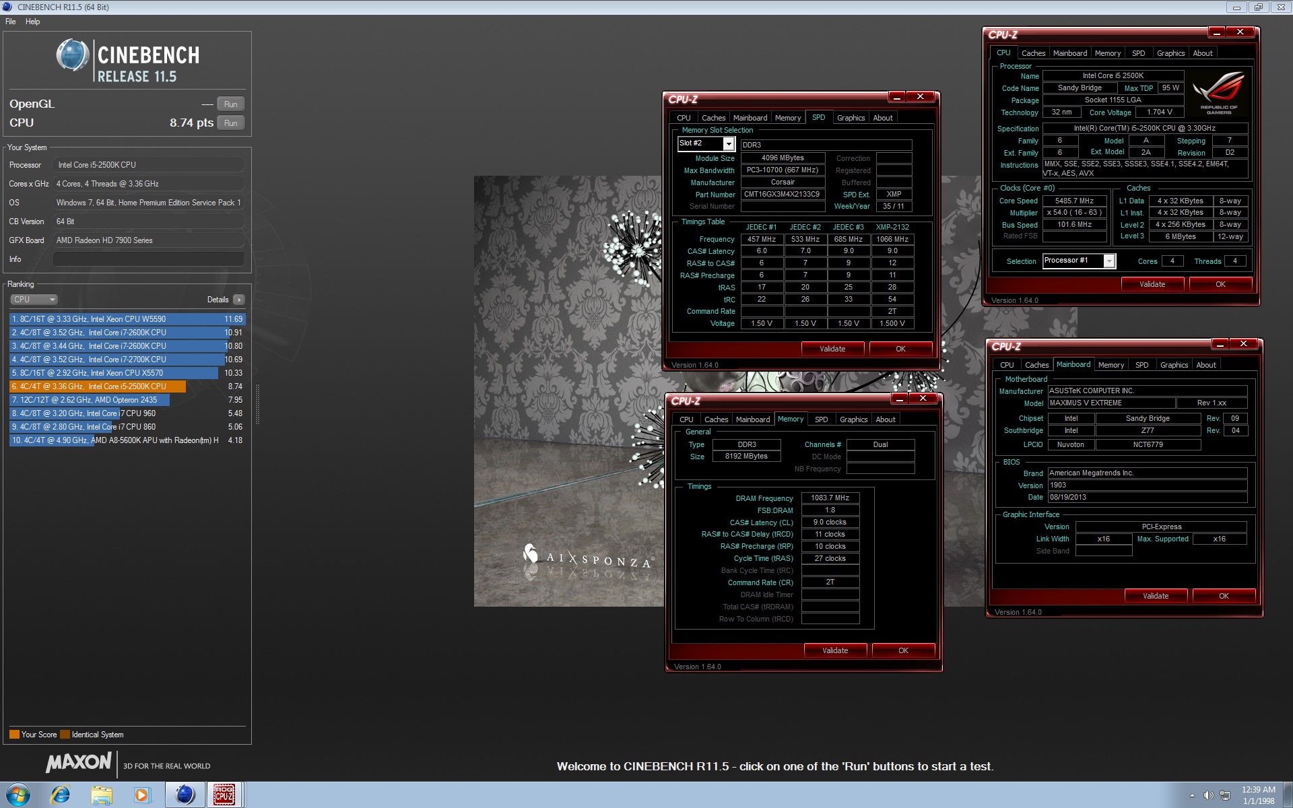
Task: Open Graphics tab in Mainboard CPU-Z window
Action: [1174, 365]
